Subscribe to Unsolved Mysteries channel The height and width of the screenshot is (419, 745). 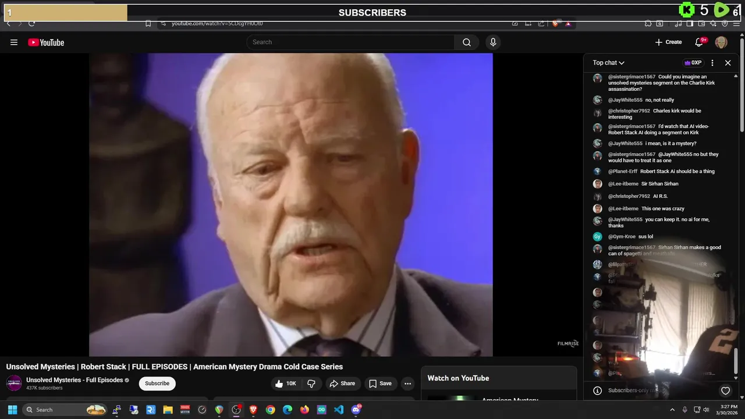pyautogui.click(x=157, y=384)
